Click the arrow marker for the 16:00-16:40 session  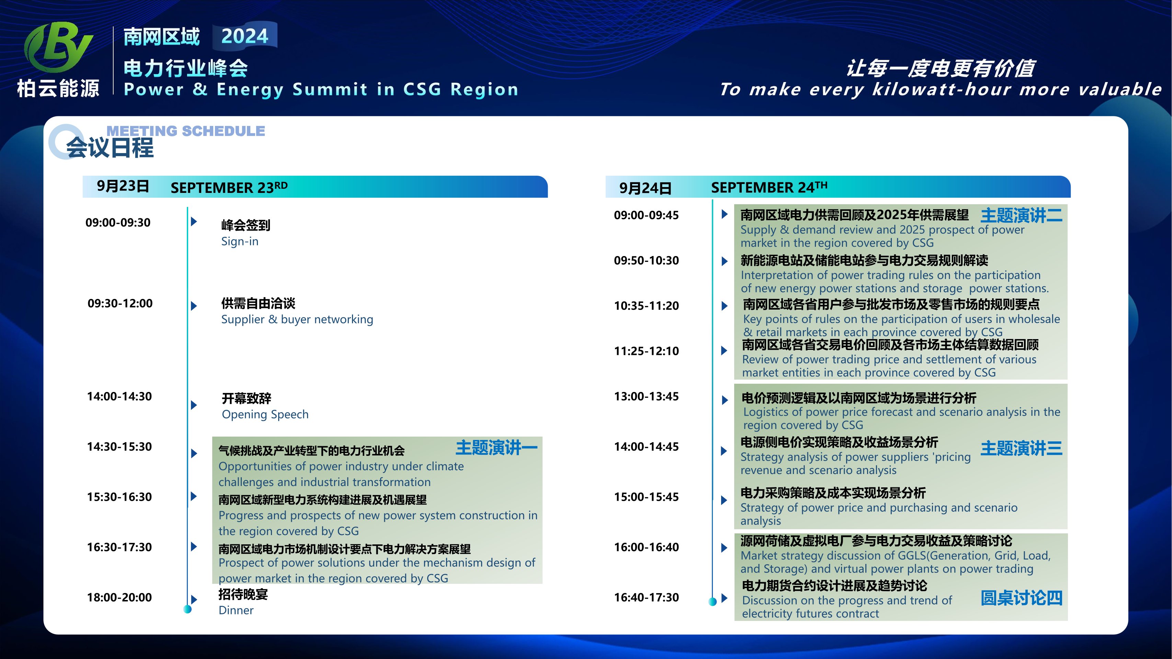click(x=725, y=547)
